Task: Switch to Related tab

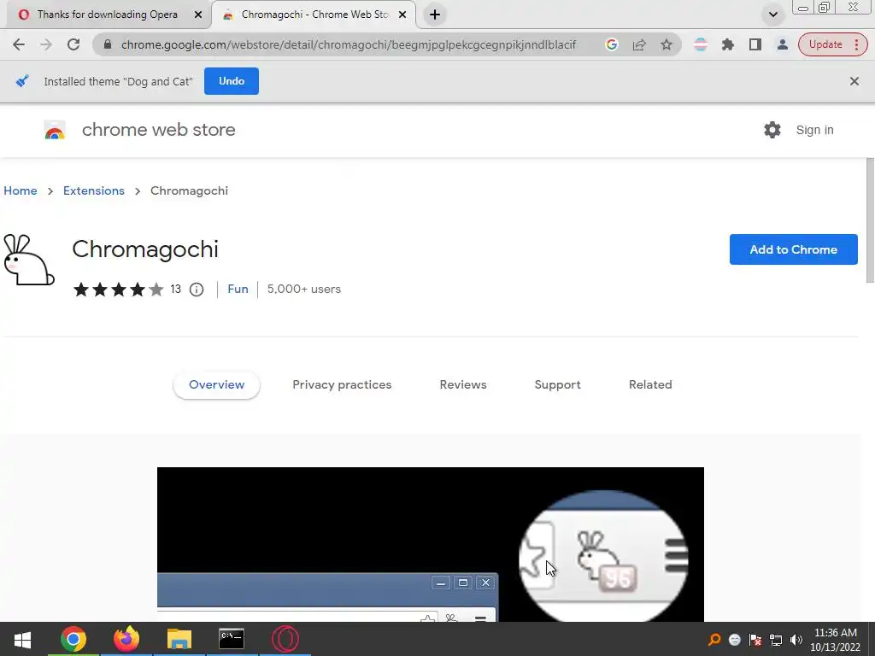Action: click(x=650, y=385)
